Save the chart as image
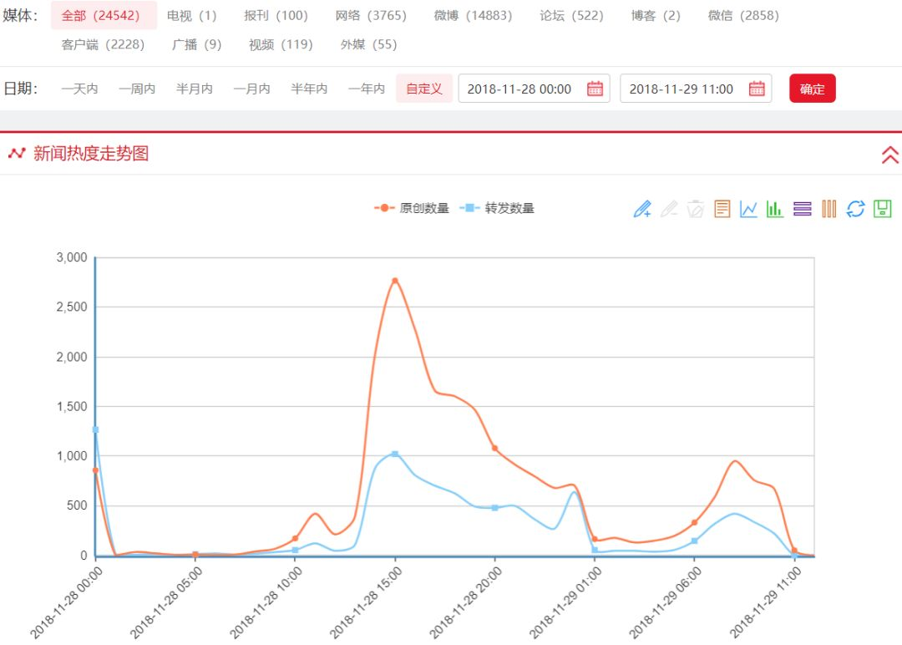This screenshot has height=645, width=902. click(883, 208)
